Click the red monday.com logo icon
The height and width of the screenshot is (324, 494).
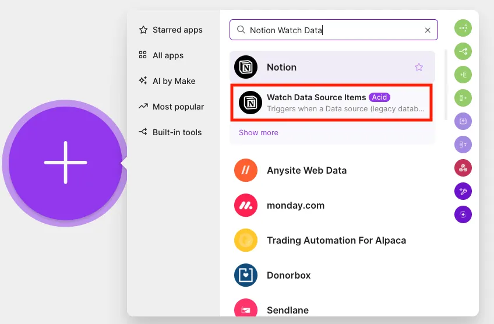(x=246, y=206)
